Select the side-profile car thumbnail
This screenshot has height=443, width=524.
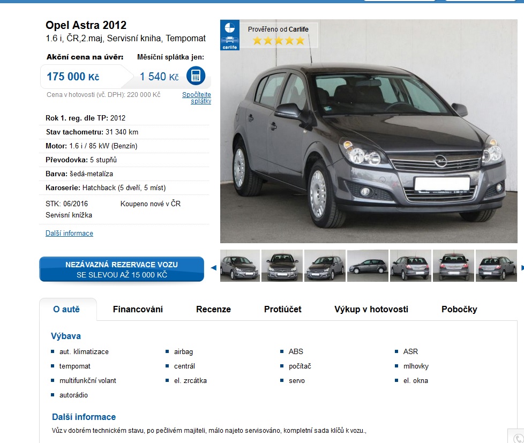(x=368, y=266)
